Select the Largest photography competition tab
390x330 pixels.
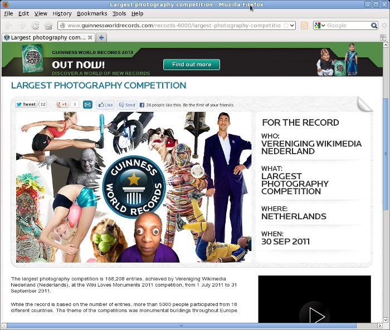tap(48, 37)
